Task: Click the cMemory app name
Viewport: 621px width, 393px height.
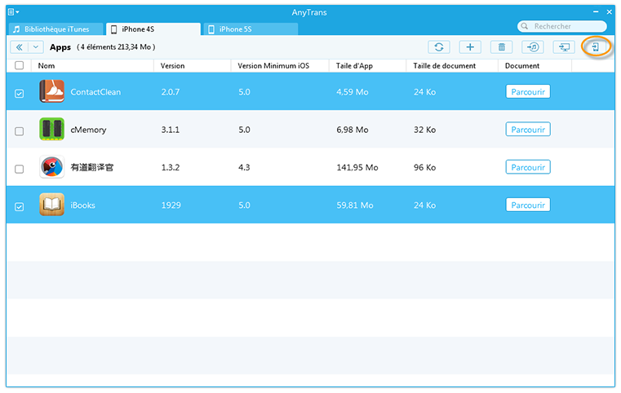Action: [88, 130]
